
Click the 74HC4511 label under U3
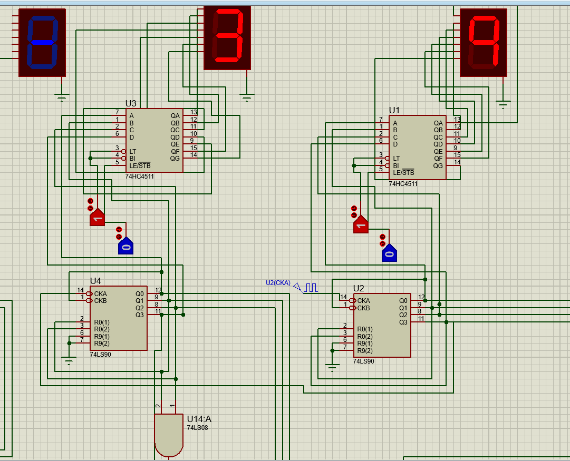click(x=140, y=176)
